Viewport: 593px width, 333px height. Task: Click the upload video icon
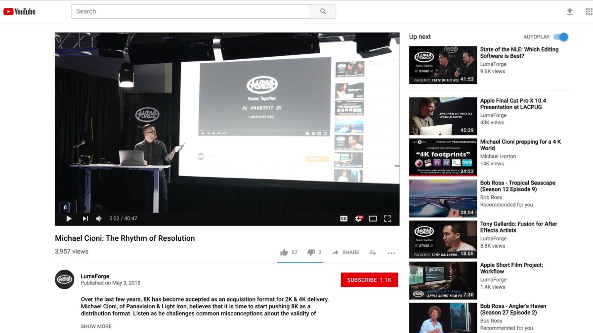click(570, 11)
